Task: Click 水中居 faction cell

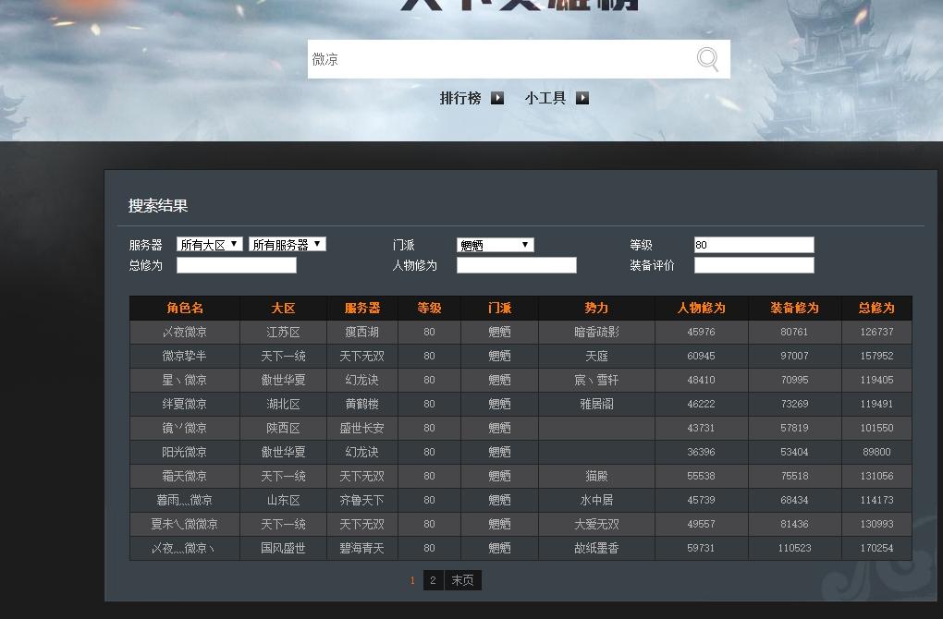Action: [x=596, y=500]
